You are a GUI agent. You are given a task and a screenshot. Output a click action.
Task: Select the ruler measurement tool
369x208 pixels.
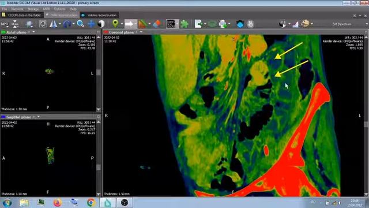click(x=142, y=24)
